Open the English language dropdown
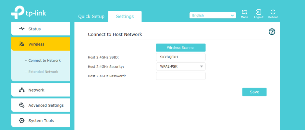 pyautogui.click(x=213, y=16)
